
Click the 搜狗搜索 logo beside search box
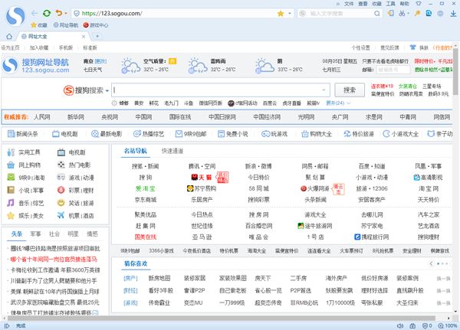coord(84,90)
